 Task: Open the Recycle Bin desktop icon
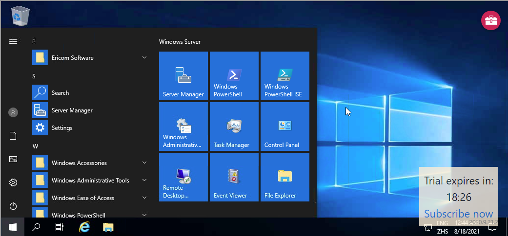pos(20,16)
